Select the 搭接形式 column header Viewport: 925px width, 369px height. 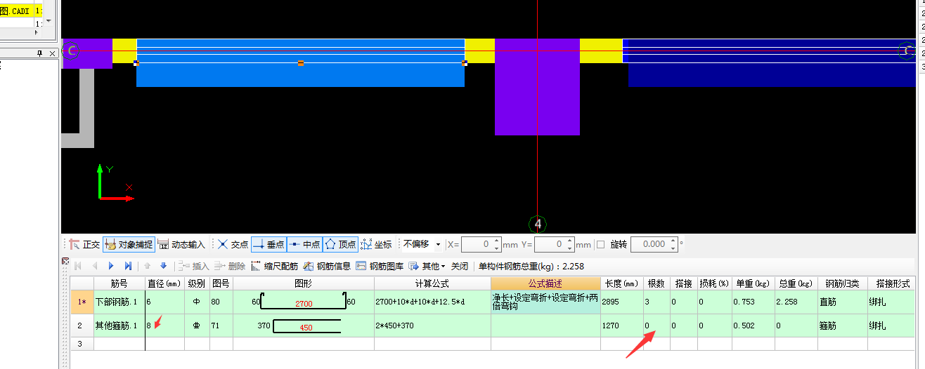pos(891,283)
